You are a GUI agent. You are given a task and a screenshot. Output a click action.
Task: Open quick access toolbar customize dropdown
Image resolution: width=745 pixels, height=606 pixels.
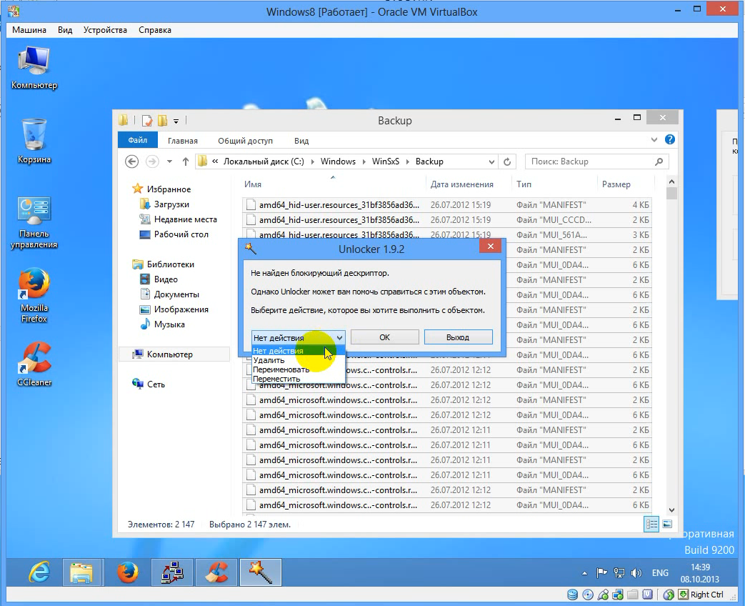pyautogui.click(x=176, y=121)
